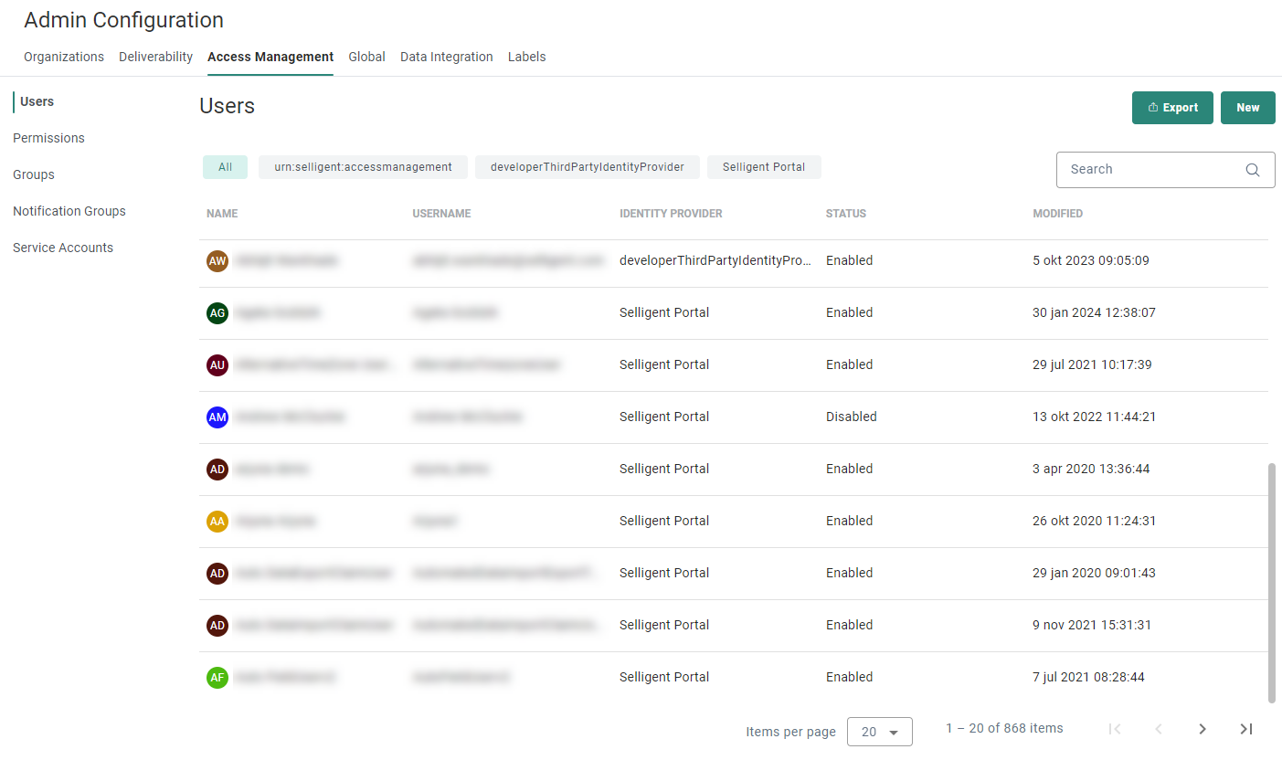Sort by the Name column header

click(222, 214)
